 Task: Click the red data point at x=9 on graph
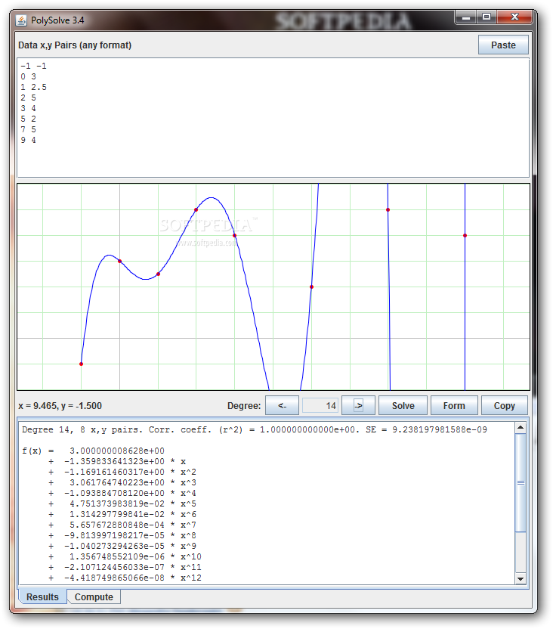(465, 235)
